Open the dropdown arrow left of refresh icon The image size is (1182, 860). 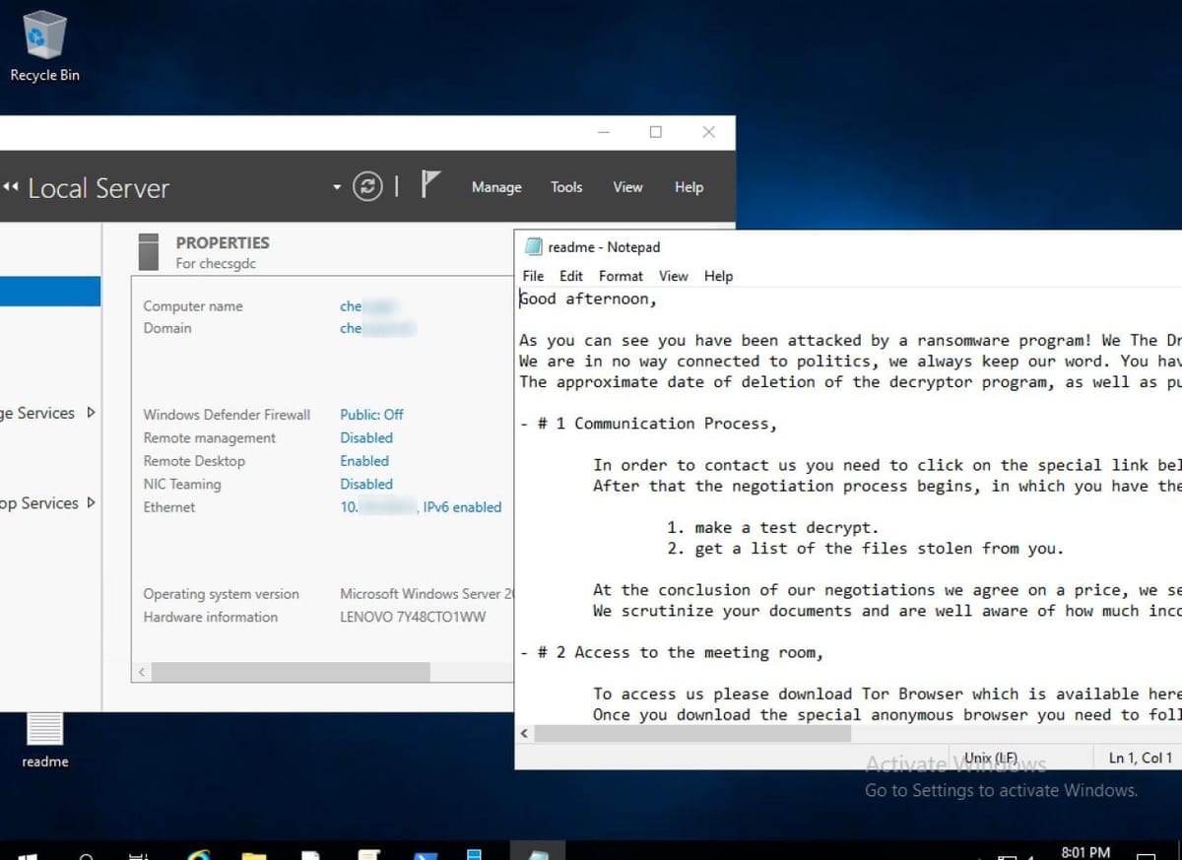coord(337,188)
